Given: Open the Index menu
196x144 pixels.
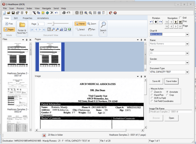Looking at the screenshot, I should point(29,8).
